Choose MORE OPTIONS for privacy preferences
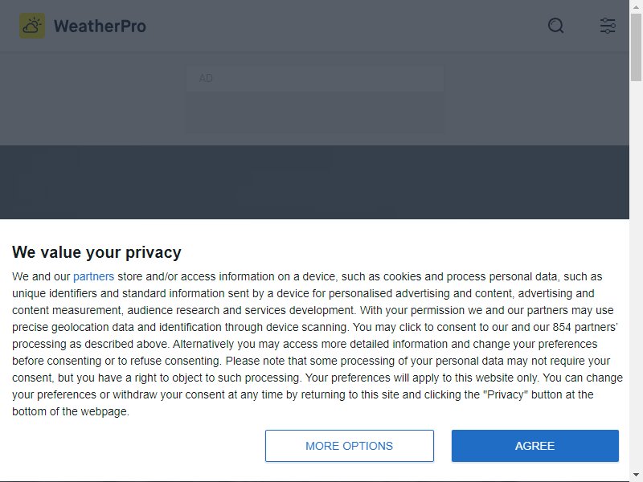643x482 pixels. (x=350, y=446)
